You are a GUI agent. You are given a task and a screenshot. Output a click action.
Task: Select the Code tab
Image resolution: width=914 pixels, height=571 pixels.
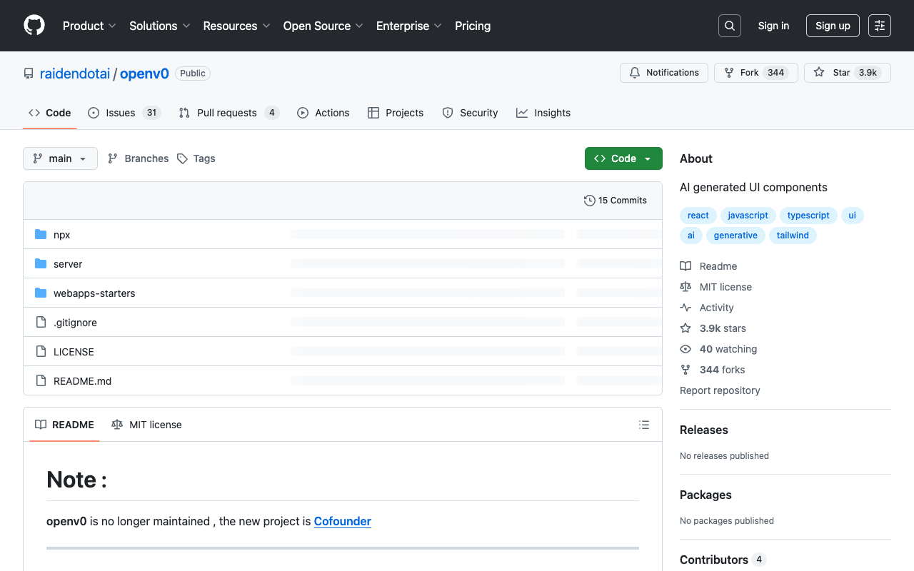coord(50,113)
